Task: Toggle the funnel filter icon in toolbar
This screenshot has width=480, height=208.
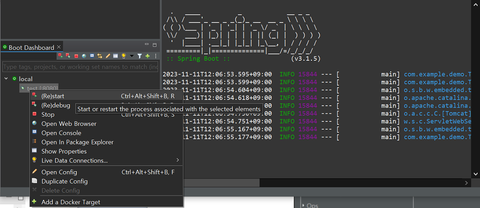Action: coord(140,56)
